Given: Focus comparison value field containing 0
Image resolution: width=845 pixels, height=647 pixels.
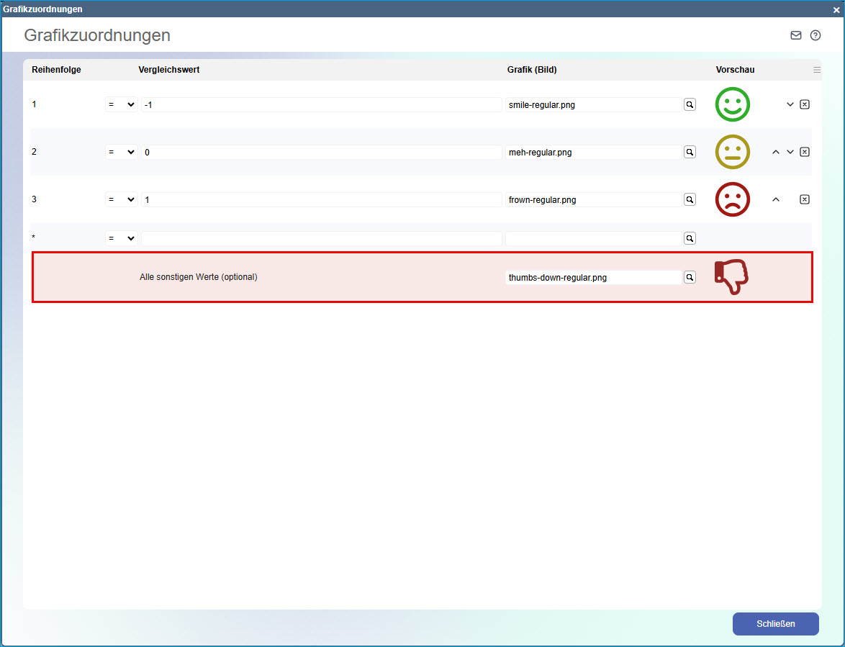Looking at the screenshot, I should click(322, 152).
